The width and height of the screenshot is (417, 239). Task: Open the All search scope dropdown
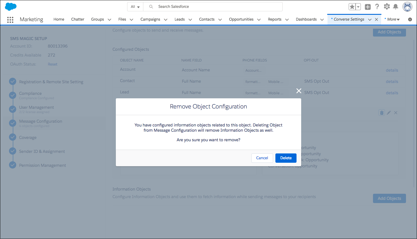(x=135, y=7)
